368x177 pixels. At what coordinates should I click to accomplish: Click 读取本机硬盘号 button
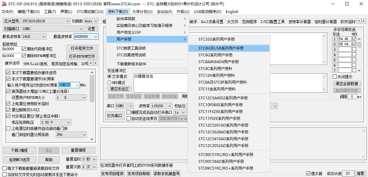(x=167, y=174)
